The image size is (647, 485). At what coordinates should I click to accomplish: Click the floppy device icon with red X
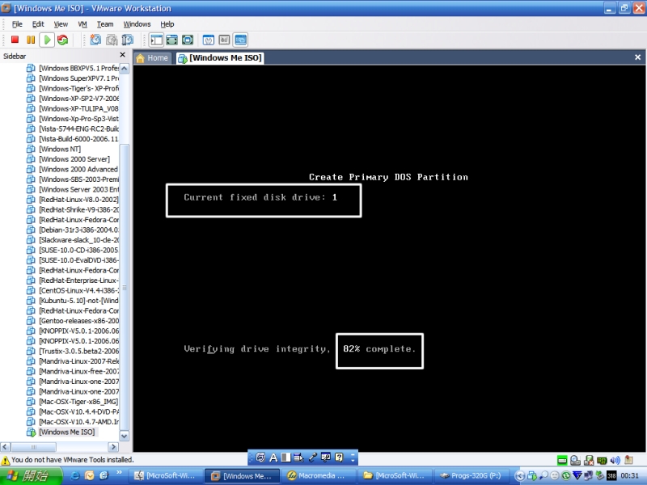(x=589, y=460)
